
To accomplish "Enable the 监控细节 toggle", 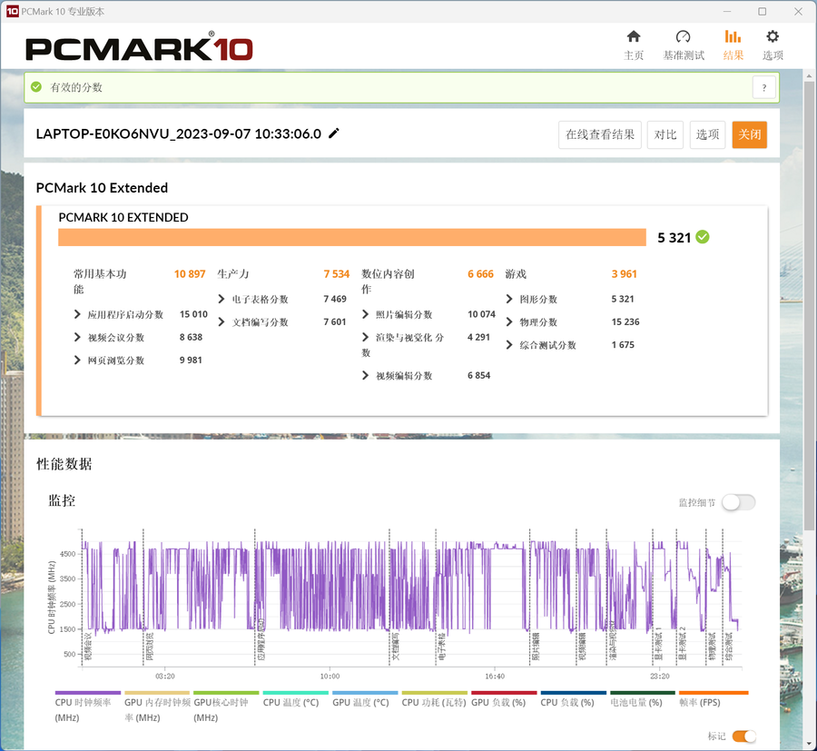I will click(x=738, y=502).
